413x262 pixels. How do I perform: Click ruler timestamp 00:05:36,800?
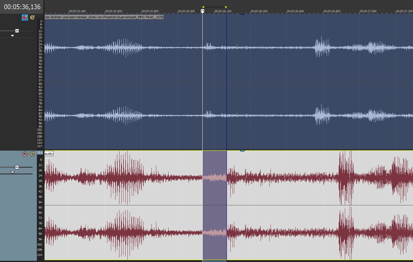[332, 11]
